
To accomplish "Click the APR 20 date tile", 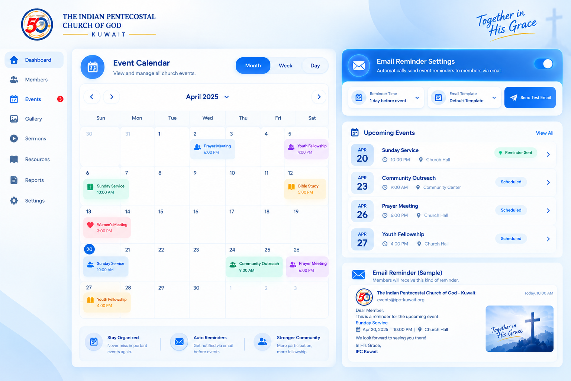I will coord(362,155).
